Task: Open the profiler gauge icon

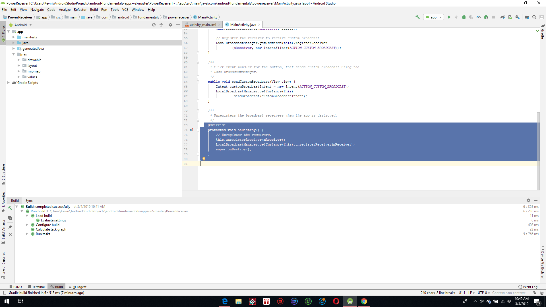Action: point(479,17)
